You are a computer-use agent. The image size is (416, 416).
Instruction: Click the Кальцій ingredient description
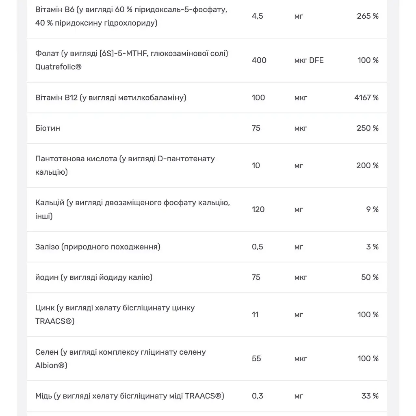(132, 209)
